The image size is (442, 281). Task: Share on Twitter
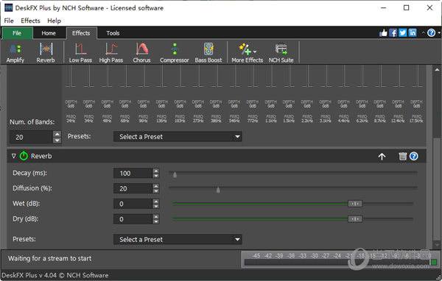point(403,33)
